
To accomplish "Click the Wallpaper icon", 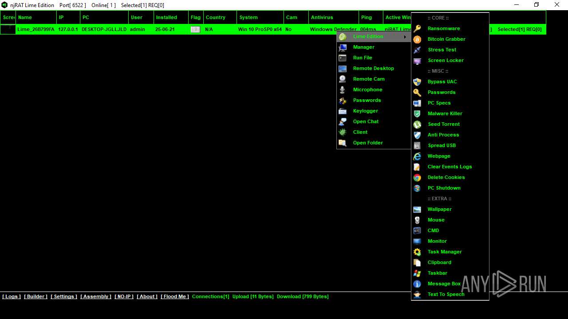I will coord(417,209).
